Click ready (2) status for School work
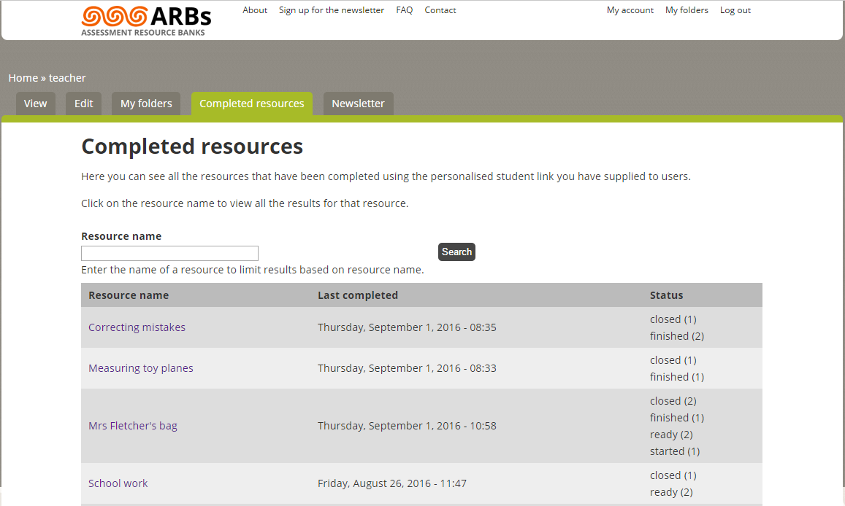 (x=671, y=493)
